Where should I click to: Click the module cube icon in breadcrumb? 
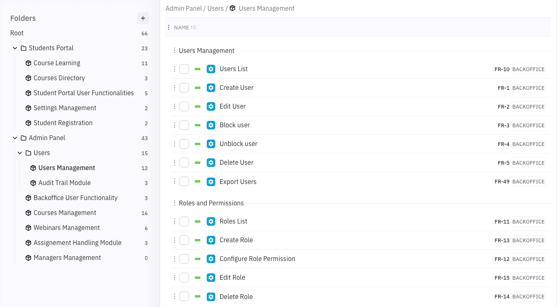232,8
